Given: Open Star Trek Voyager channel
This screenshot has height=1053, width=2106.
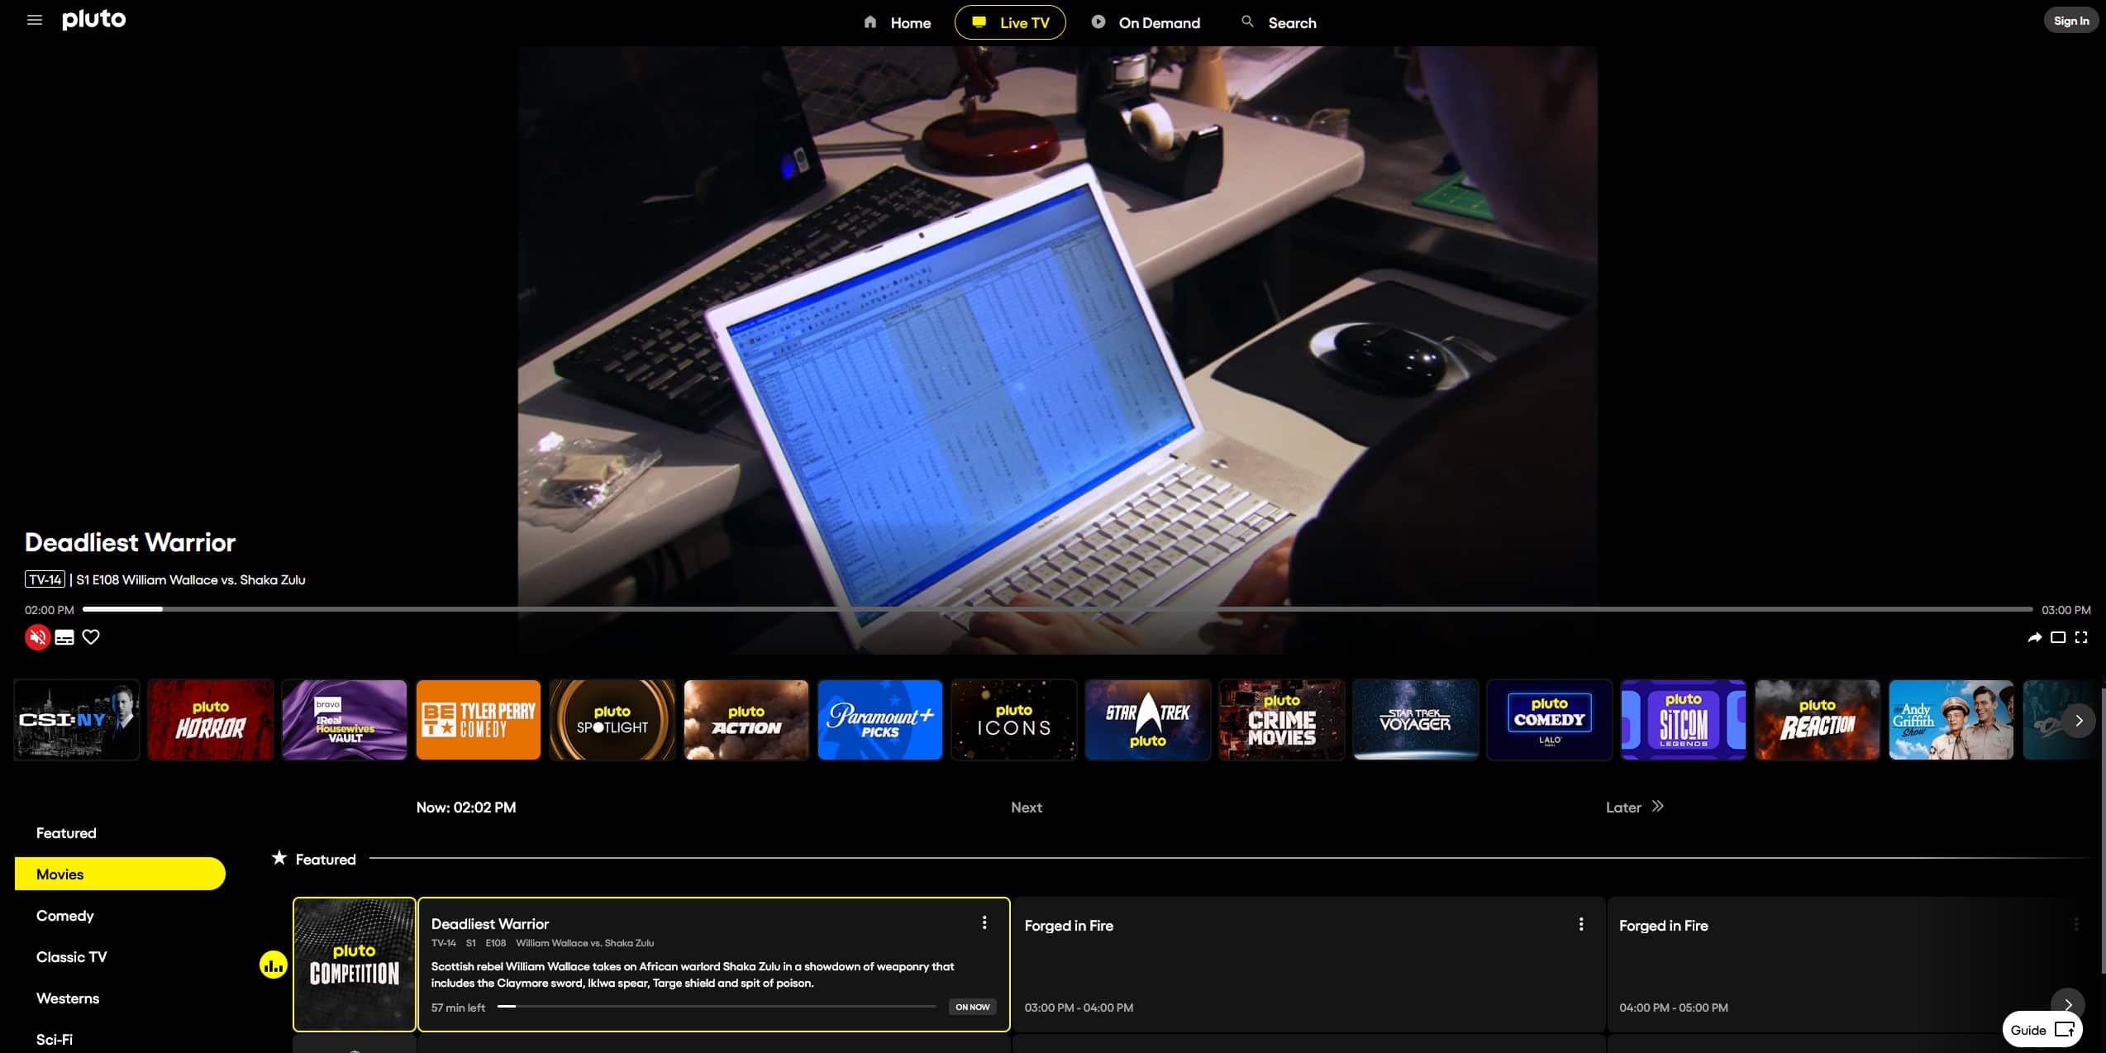Looking at the screenshot, I should coord(1416,720).
